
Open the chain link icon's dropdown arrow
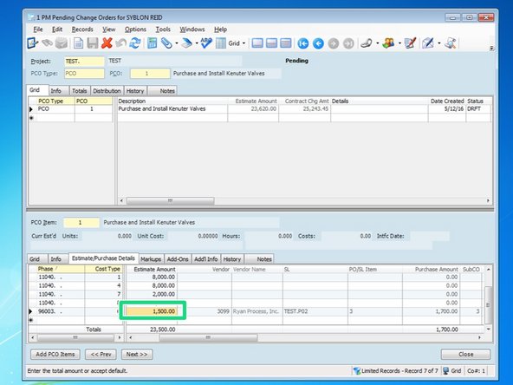pyautogui.click(x=377, y=43)
